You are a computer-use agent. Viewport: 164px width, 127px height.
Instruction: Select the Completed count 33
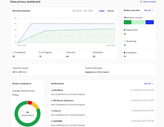point(14,56)
